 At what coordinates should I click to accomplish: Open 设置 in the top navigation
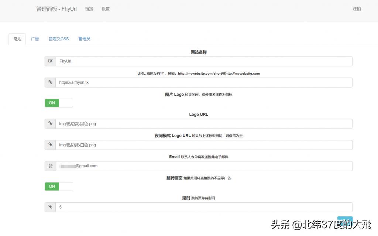[106, 8]
